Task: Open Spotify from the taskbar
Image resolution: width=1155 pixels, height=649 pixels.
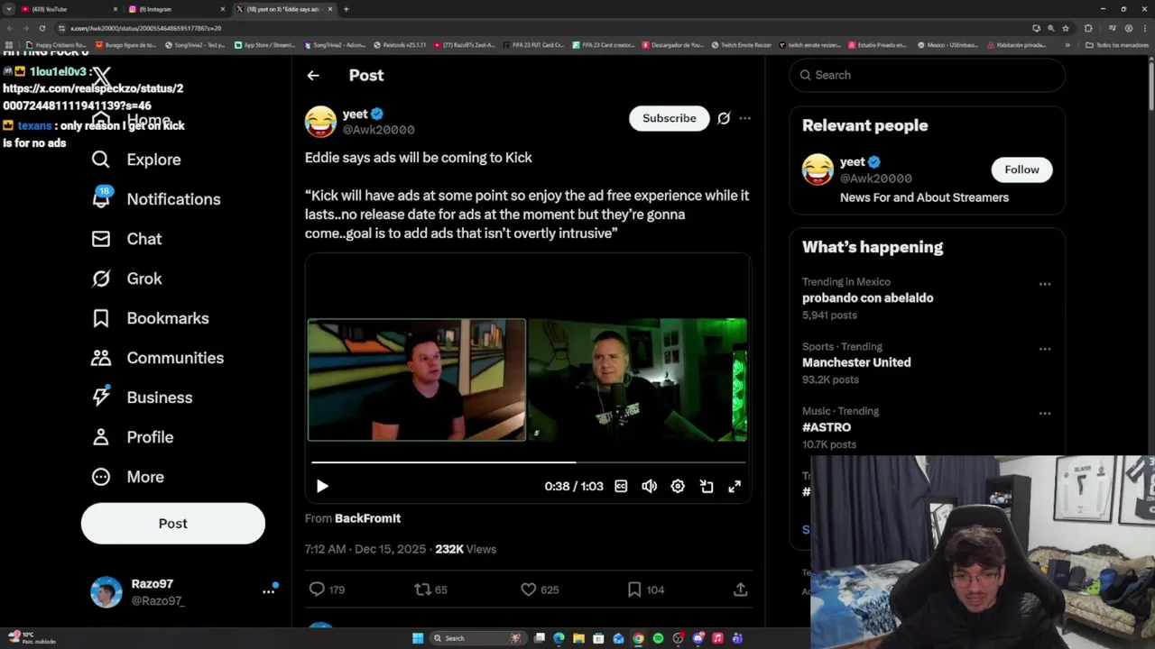Action: coord(658,638)
